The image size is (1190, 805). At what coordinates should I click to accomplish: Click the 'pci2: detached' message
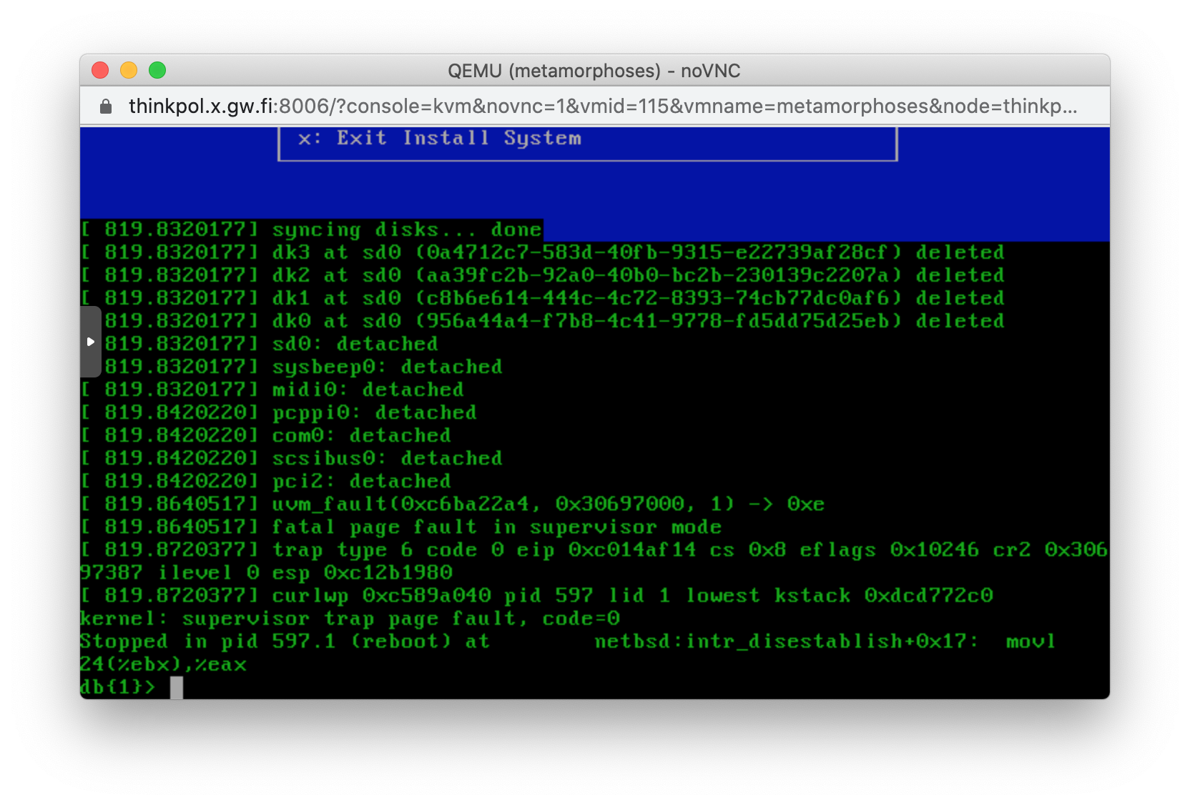pos(361,481)
